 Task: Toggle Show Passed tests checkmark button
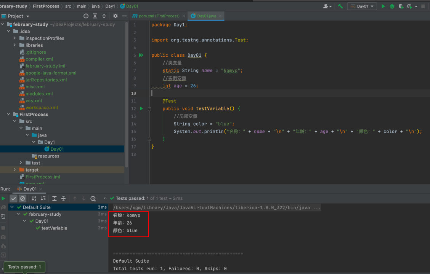[13, 198]
